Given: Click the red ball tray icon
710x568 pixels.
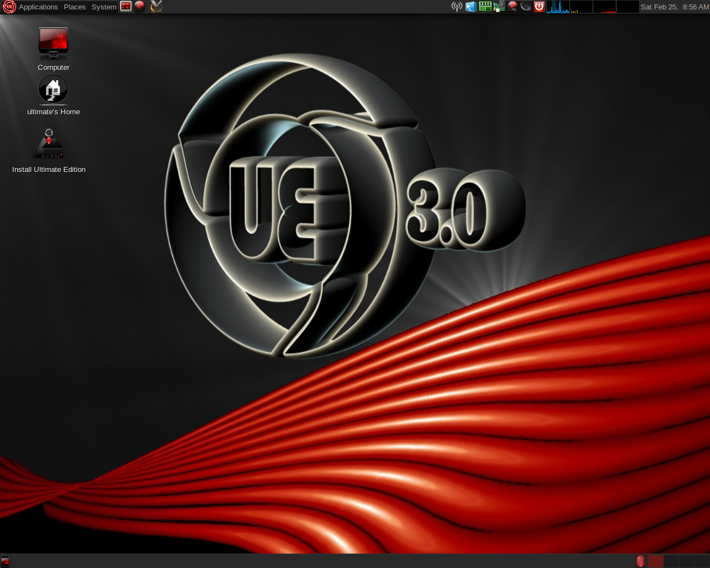Looking at the screenshot, I should (x=513, y=7).
